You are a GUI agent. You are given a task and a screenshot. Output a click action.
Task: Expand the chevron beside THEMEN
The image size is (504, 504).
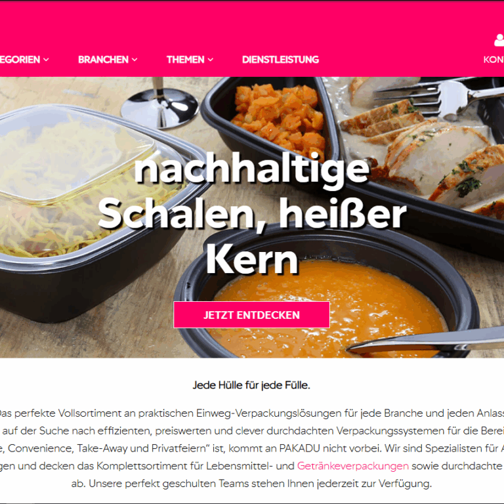click(x=210, y=60)
